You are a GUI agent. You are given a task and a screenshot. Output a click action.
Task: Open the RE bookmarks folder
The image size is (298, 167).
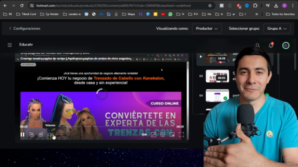coord(7,14)
